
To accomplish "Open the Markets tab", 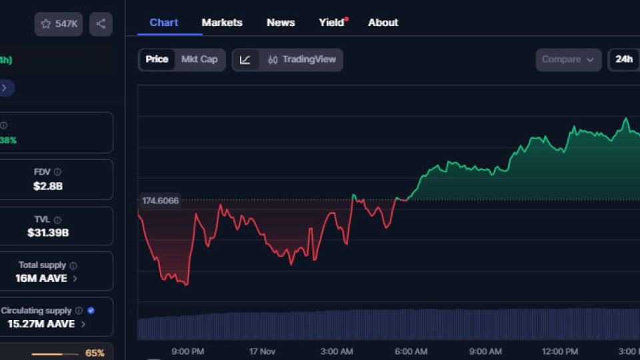I will click(222, 23).
